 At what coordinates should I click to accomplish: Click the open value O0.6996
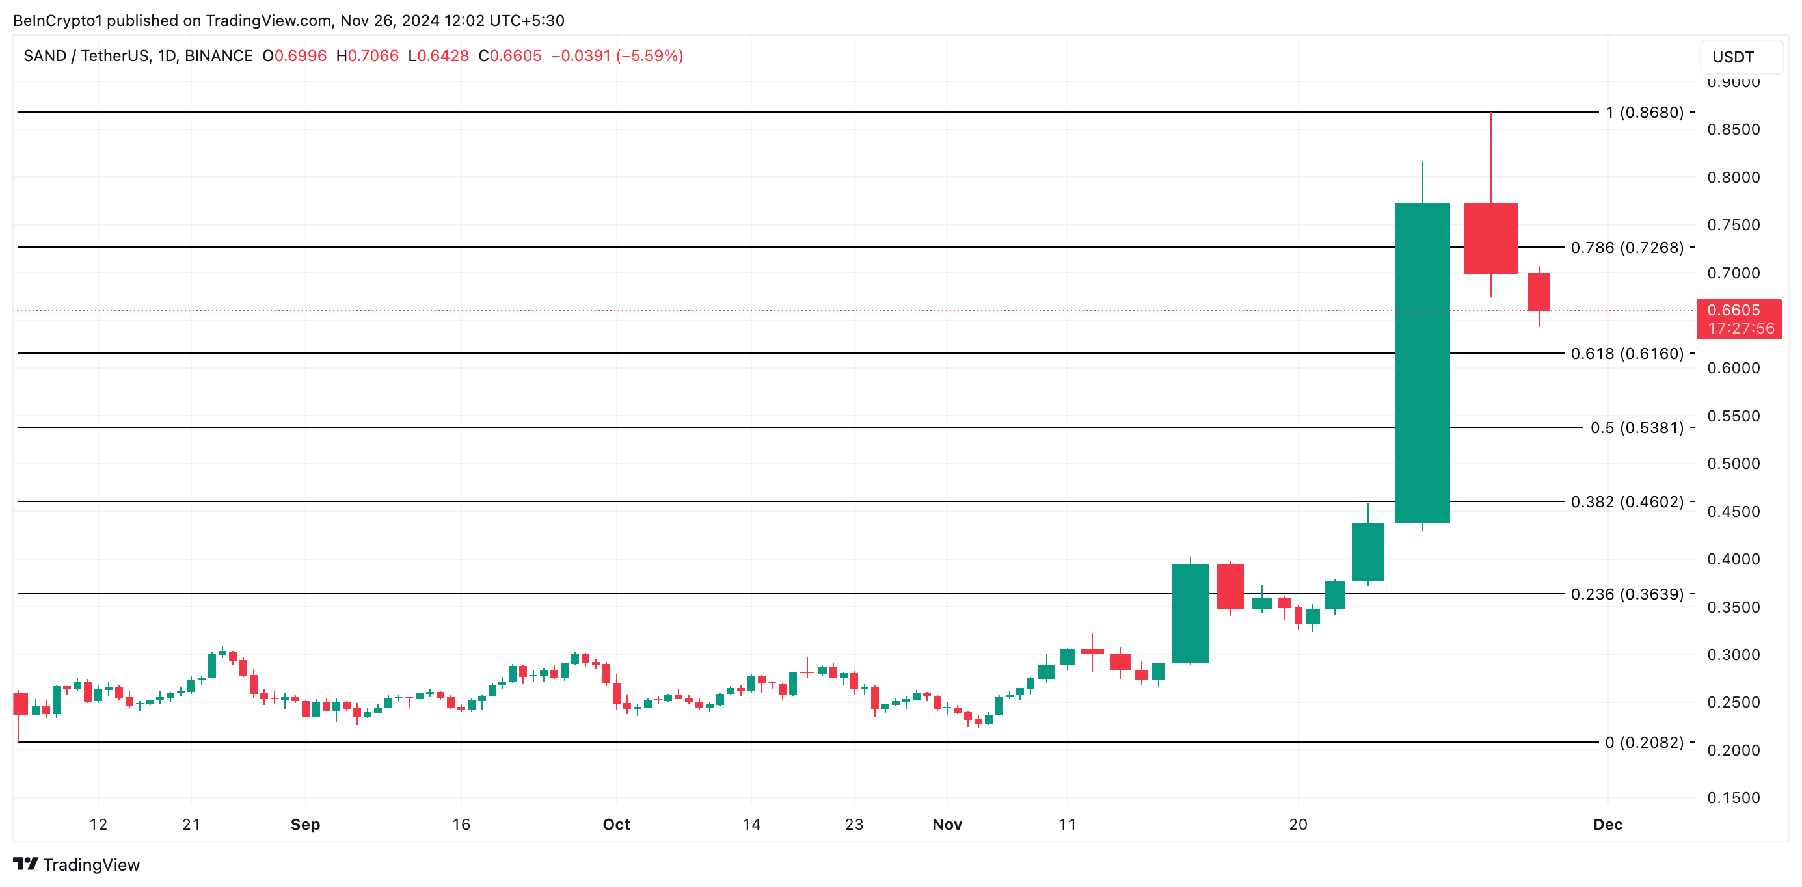coord(295,55)
